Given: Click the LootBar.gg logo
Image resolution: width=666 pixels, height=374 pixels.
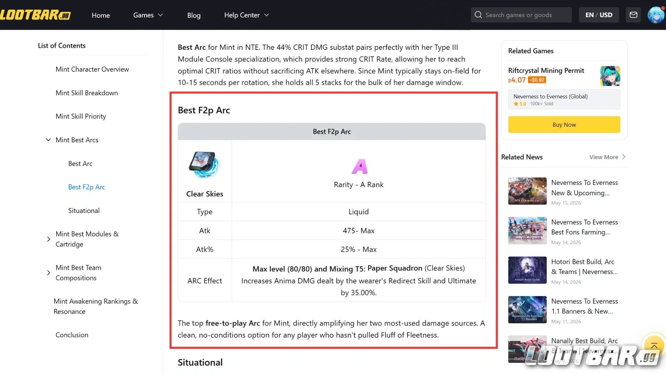Looking at the screenshot, I should (35, 15).
